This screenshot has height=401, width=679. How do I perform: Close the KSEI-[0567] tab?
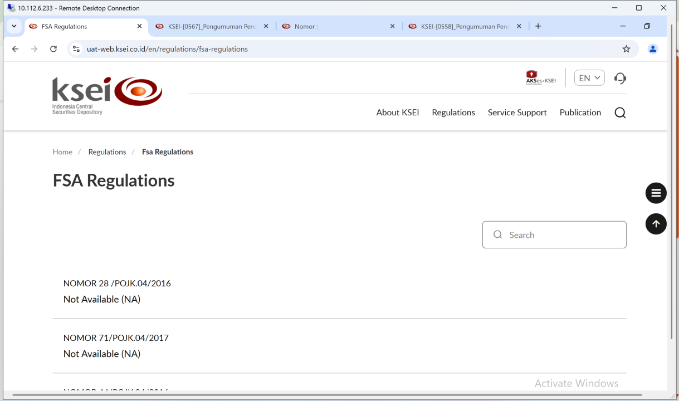[266, 26]
